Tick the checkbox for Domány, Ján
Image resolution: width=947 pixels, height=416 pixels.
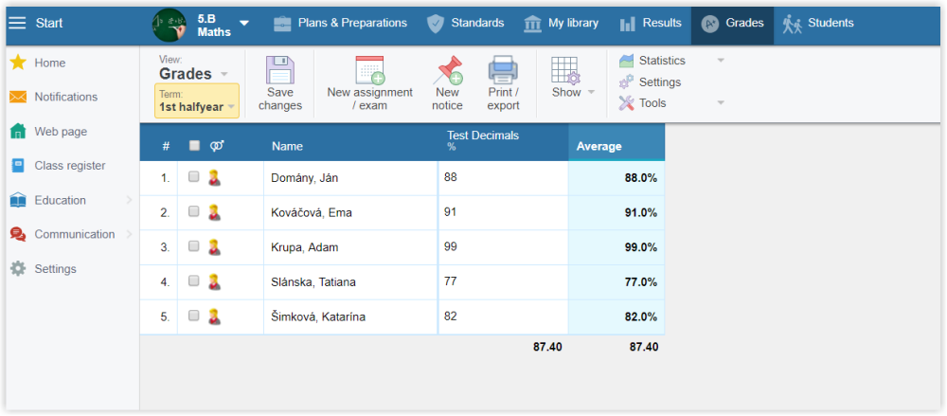(194, 177)
